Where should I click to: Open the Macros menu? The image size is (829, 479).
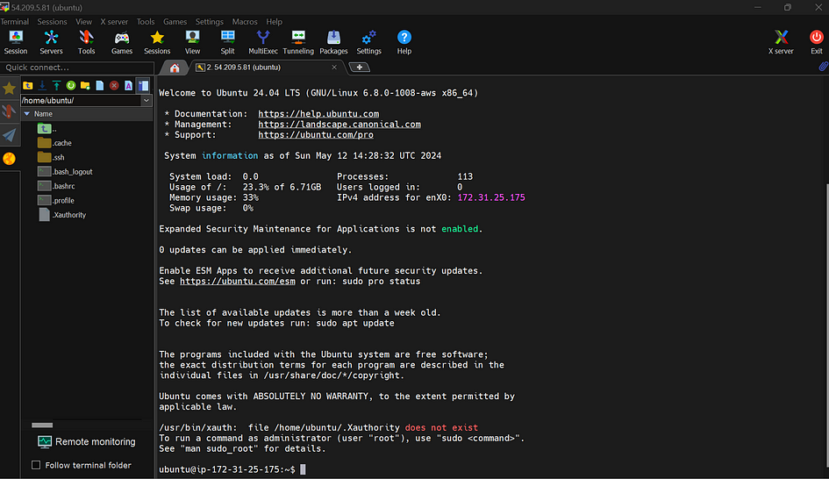tap(245, 22)
